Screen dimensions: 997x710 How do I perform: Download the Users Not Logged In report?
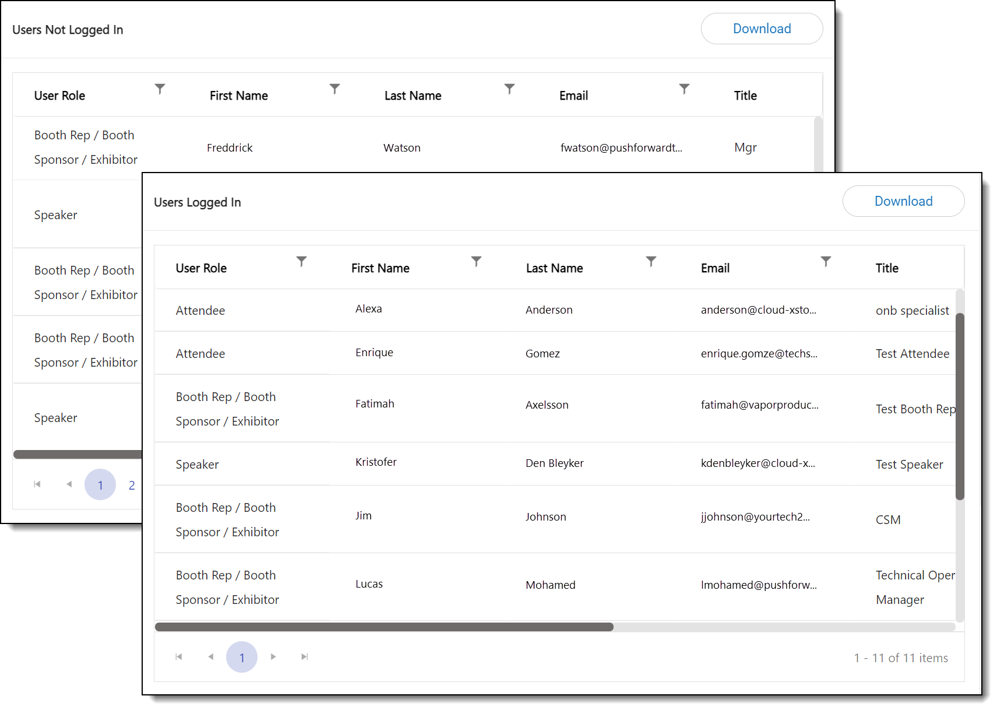pos(761,29)
